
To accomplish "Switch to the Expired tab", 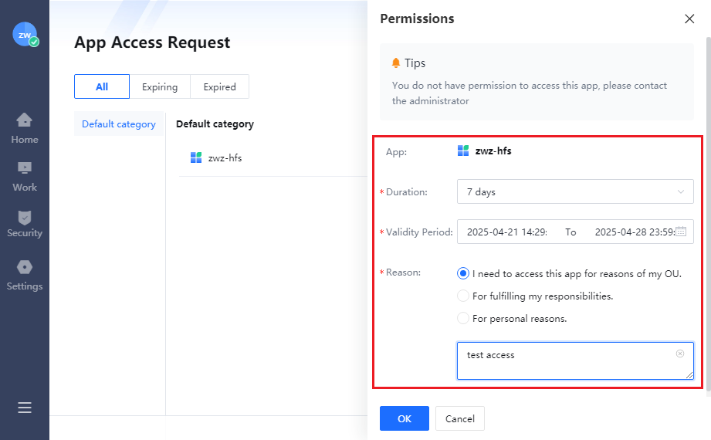I will coord(219,86).
